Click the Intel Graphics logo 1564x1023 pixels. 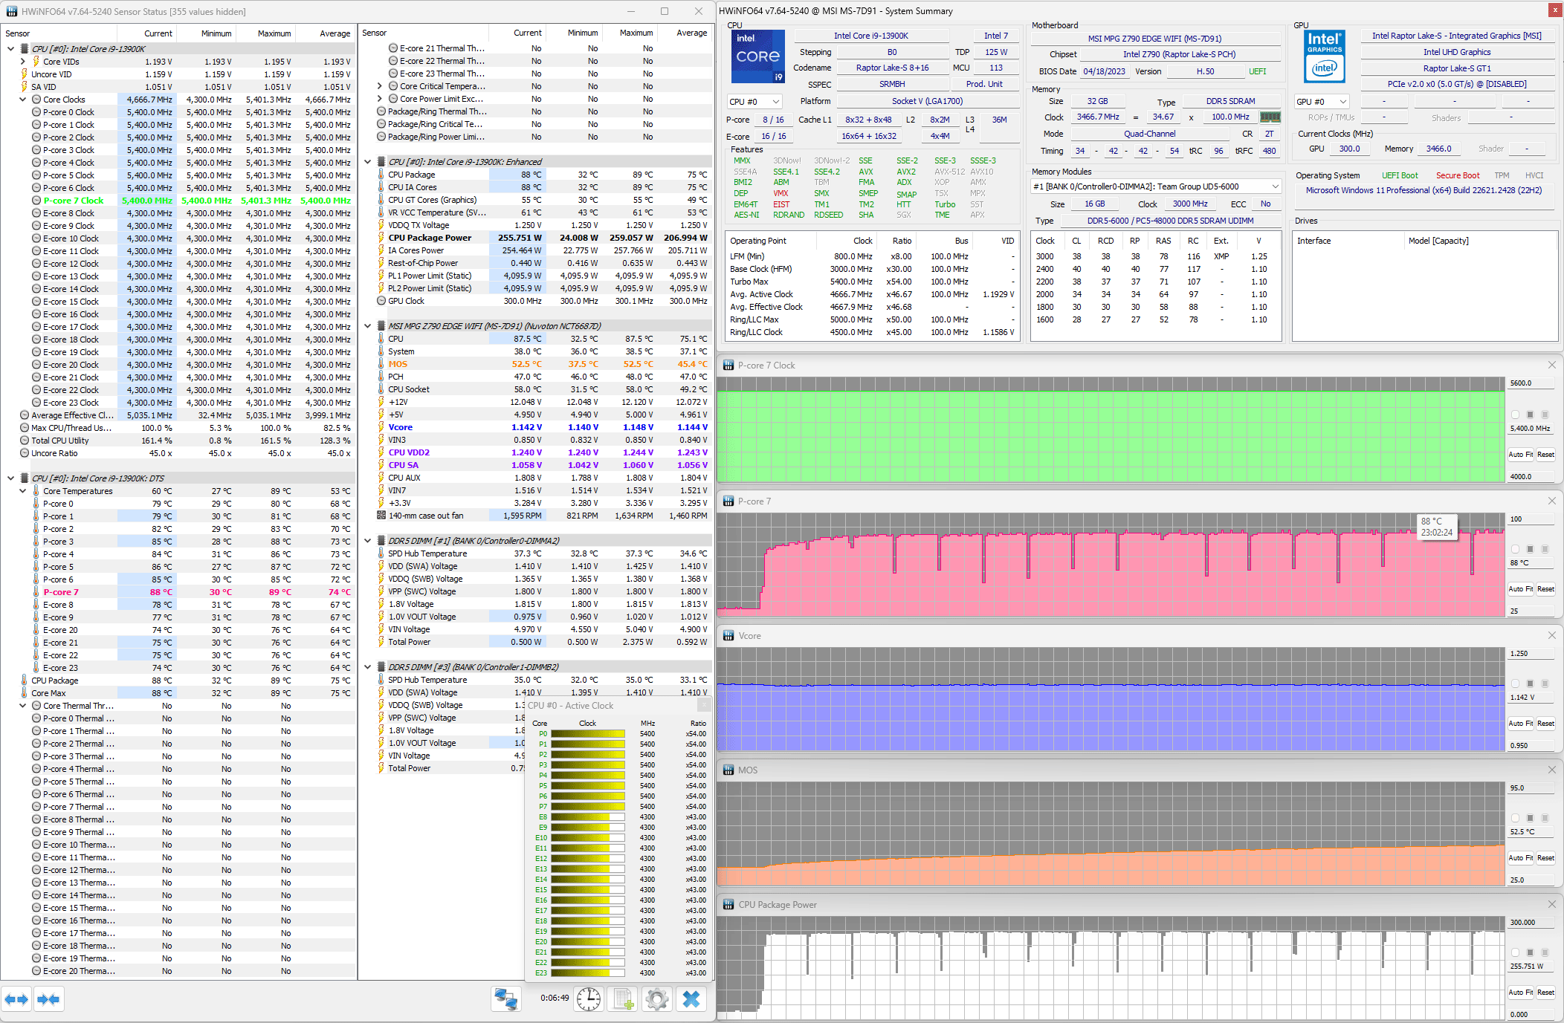click(1324, 56)
